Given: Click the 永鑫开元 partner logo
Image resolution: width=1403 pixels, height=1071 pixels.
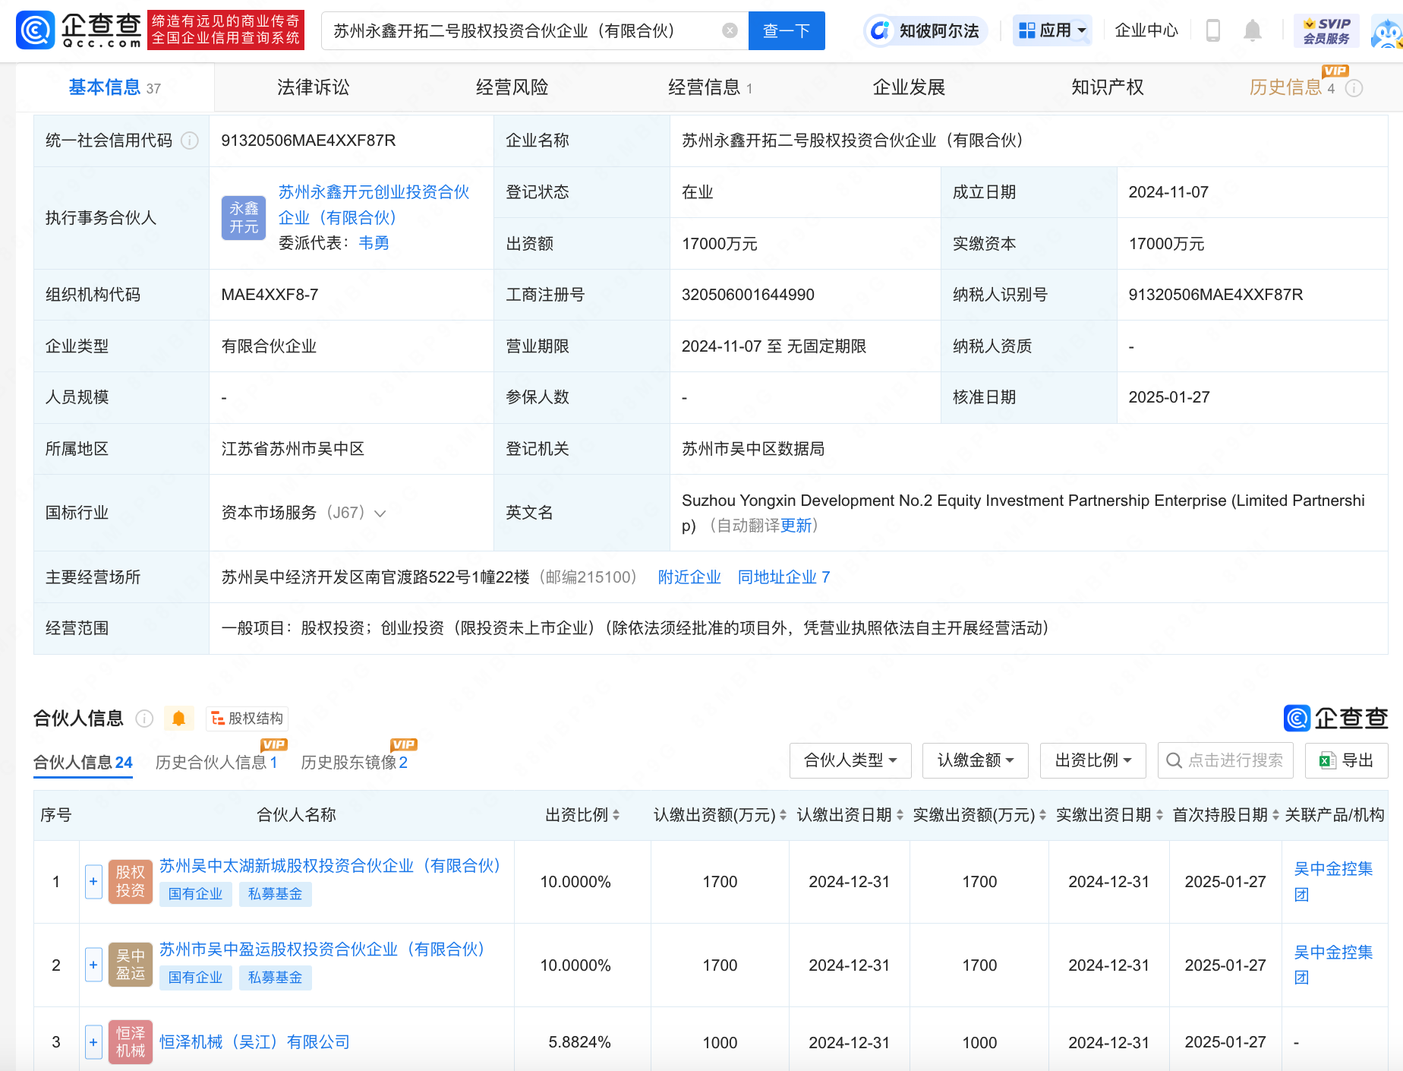Looking at the screenshot, I should coord(244,217).
